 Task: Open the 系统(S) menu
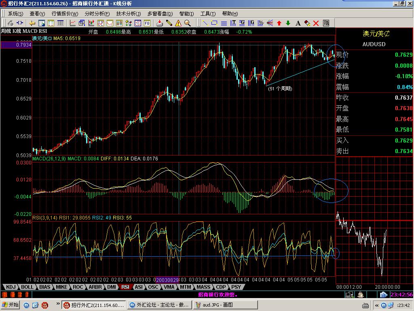16,13
